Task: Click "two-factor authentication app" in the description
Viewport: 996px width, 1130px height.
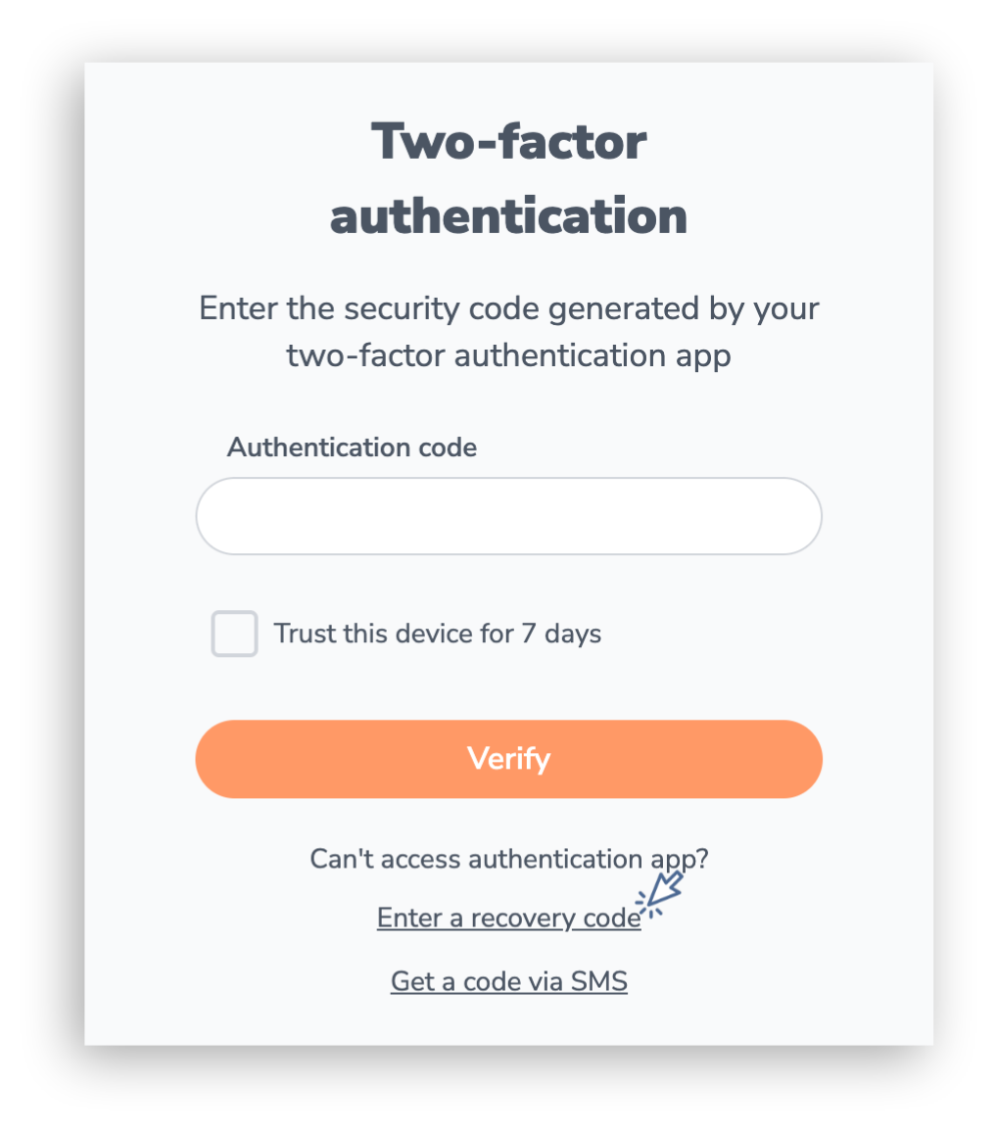Action: coord(508,354)
